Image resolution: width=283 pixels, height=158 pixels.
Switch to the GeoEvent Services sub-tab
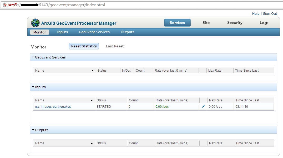[94, 32]
